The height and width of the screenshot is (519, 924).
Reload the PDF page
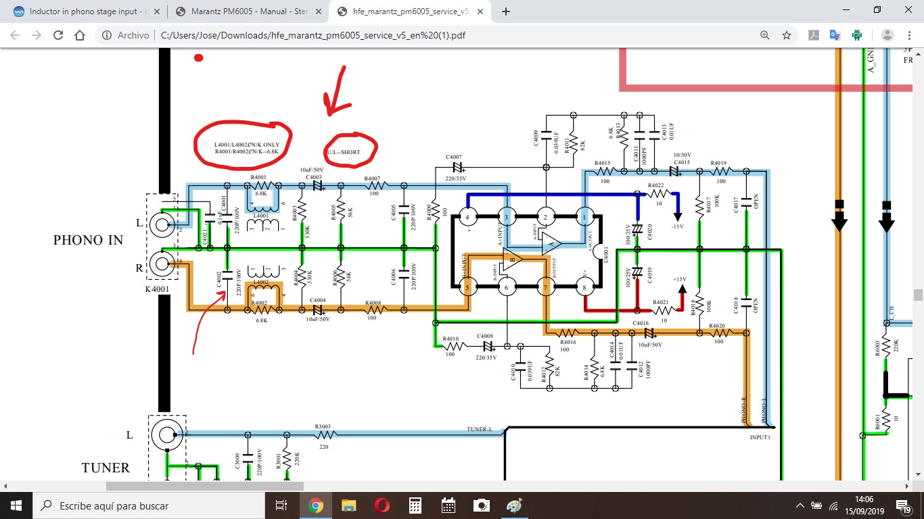58,35
